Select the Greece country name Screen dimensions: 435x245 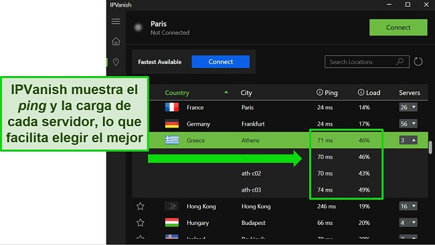pos(195,140)
